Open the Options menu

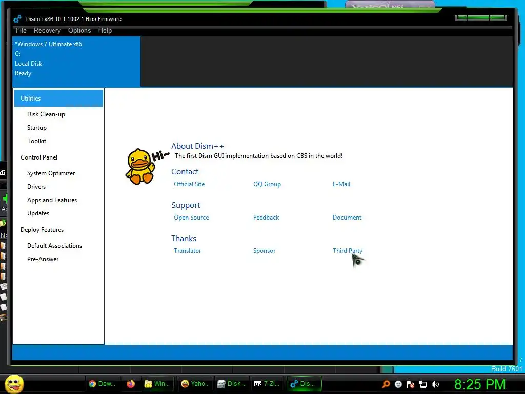[79, 30]
